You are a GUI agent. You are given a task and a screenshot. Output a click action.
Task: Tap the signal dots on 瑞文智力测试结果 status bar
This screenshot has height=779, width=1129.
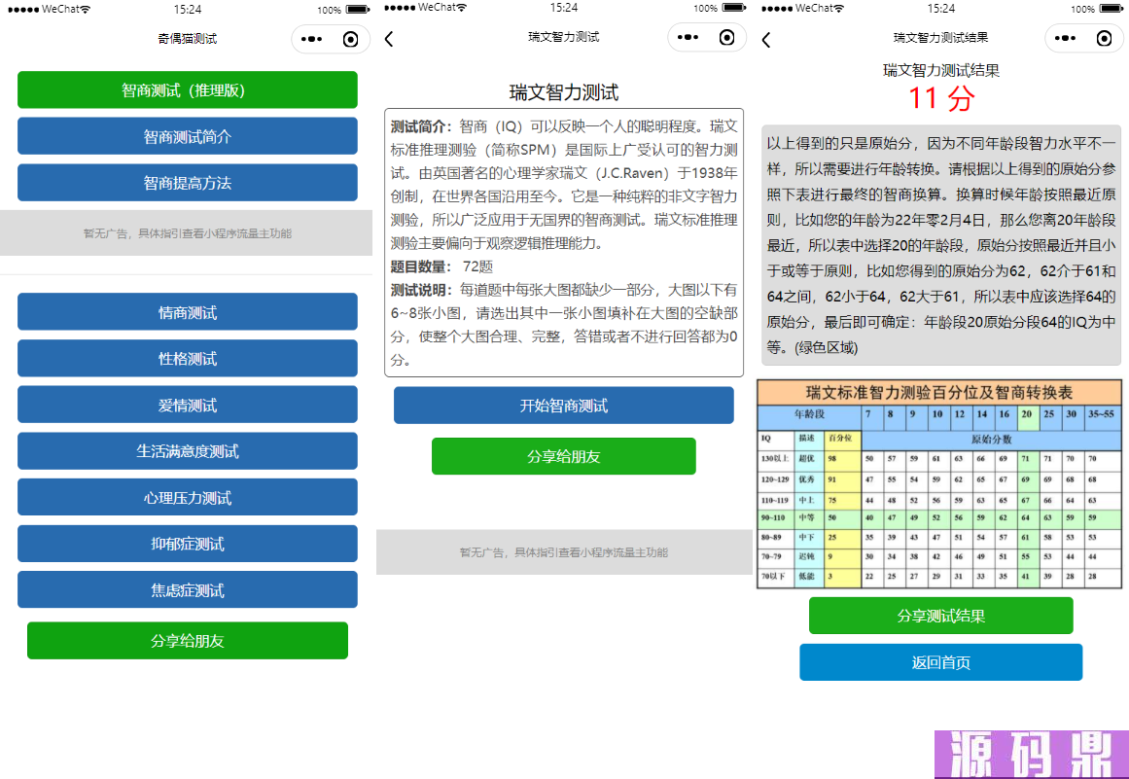tap(777, 9)
